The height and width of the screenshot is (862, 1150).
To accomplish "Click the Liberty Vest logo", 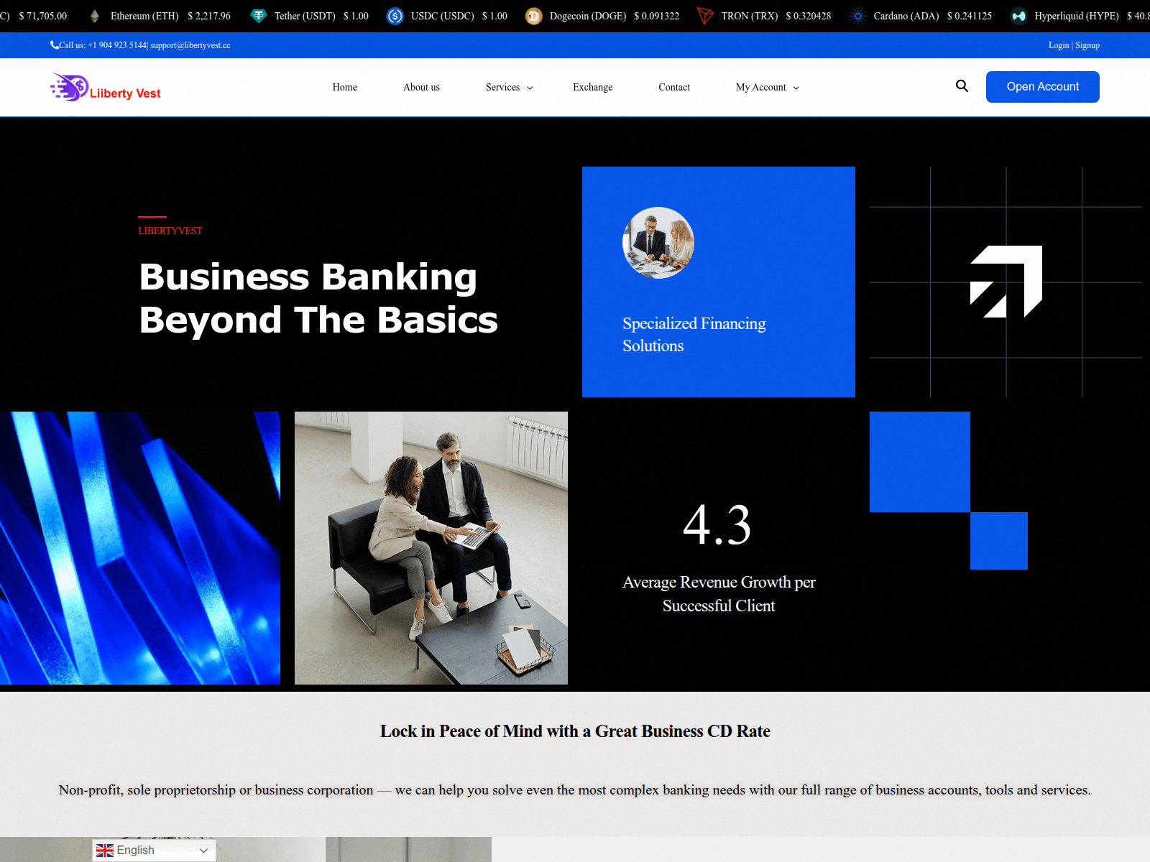I will pyautogui.click(x=106, y=88).
